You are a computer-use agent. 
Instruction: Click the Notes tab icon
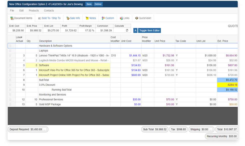coord(87,18)
